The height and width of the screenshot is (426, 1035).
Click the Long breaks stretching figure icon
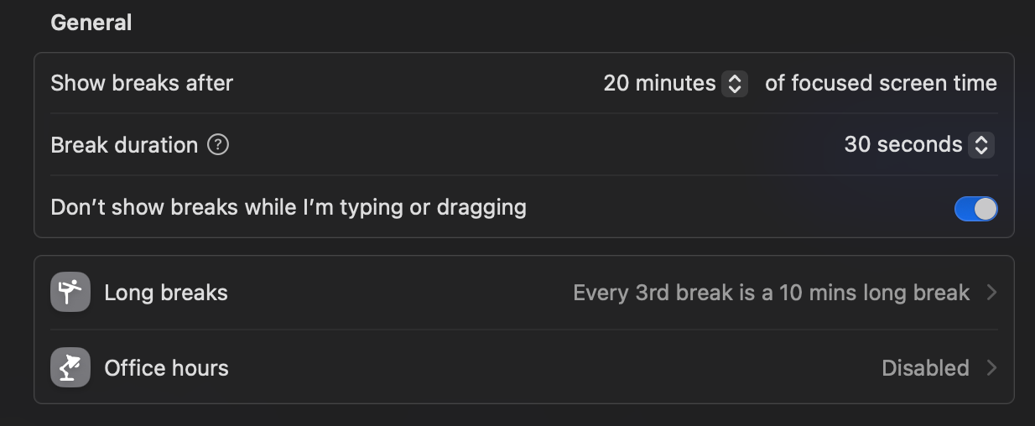point(70,293)
